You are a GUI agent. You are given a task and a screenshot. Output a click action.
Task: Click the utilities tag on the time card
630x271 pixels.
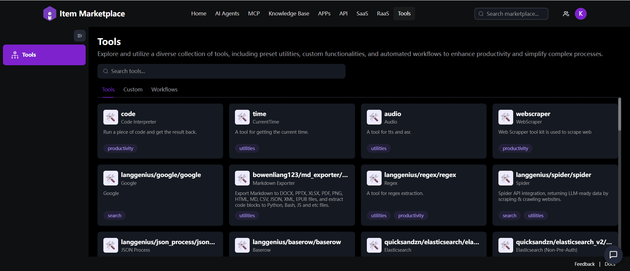click(247, 148)
